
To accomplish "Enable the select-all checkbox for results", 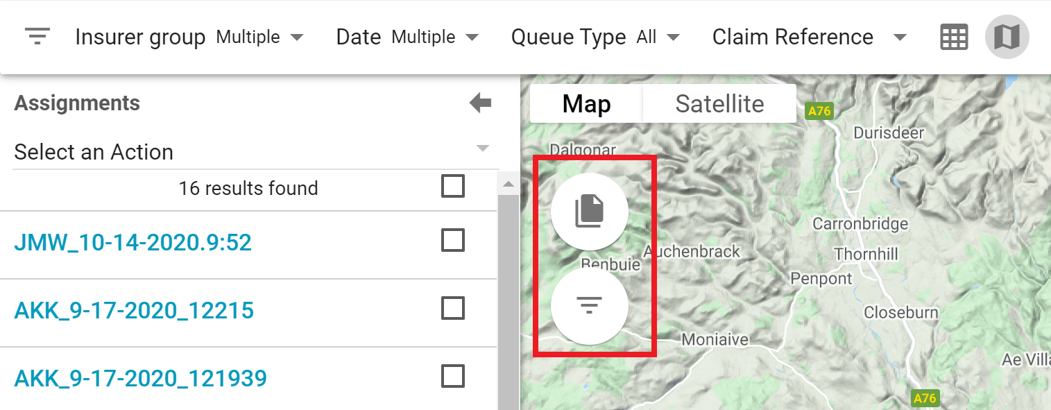I will [x=452, y=186].
